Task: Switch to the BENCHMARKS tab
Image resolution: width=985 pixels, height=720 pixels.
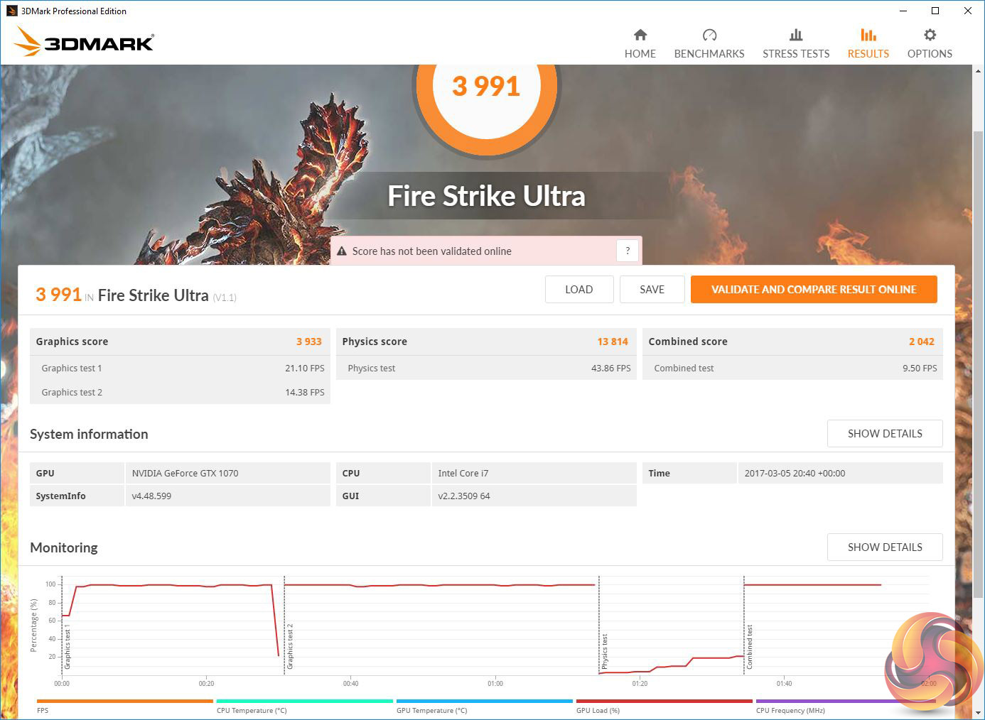Action: [709, 44]
